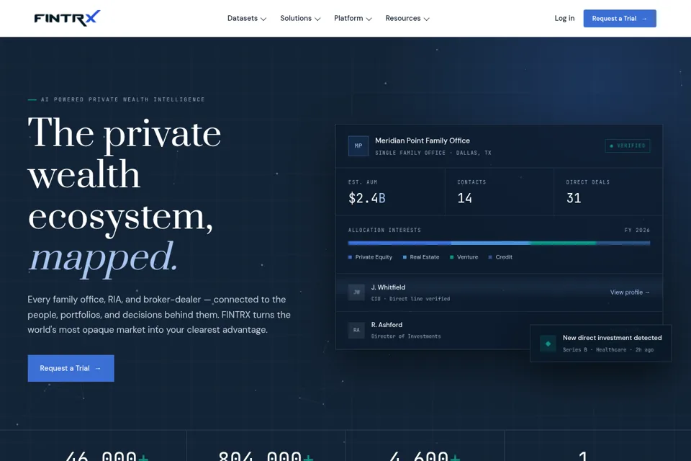Open the Platform menu
691x461 pixels.
(353, 18)
